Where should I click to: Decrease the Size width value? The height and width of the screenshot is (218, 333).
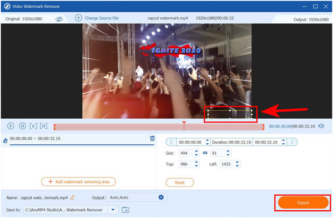point(196,155)
